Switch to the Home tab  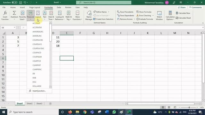click(13, 7)
